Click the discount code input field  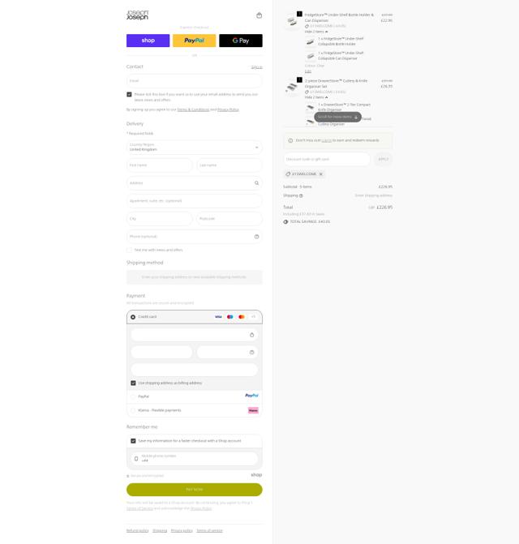pos(327,159)
